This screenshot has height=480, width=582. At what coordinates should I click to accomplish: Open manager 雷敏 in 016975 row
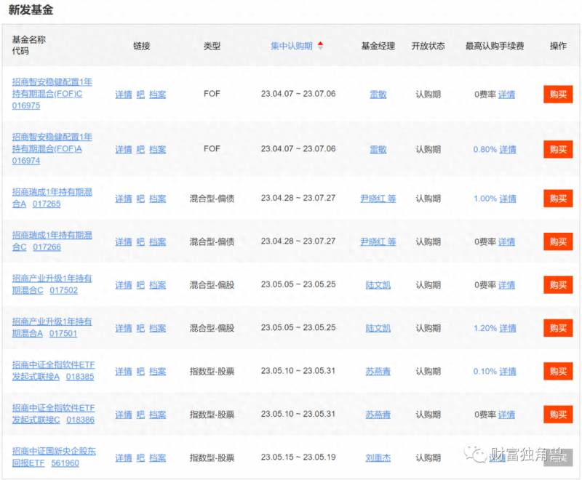pos(378,95)
